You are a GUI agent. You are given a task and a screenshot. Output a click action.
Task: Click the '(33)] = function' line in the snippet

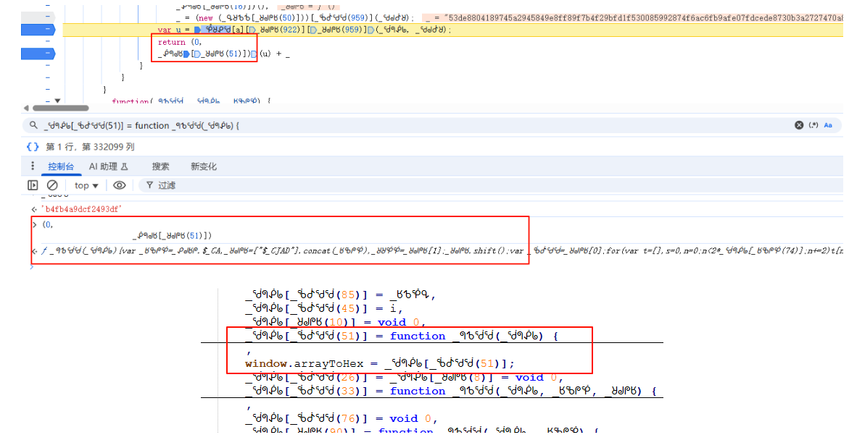click(x=451, y=391)
